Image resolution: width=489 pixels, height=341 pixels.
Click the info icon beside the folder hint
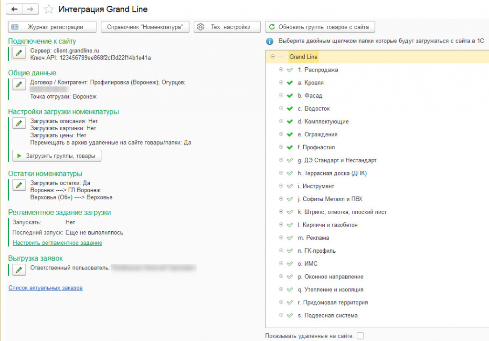pyautogui.click(x=269, y=41)
